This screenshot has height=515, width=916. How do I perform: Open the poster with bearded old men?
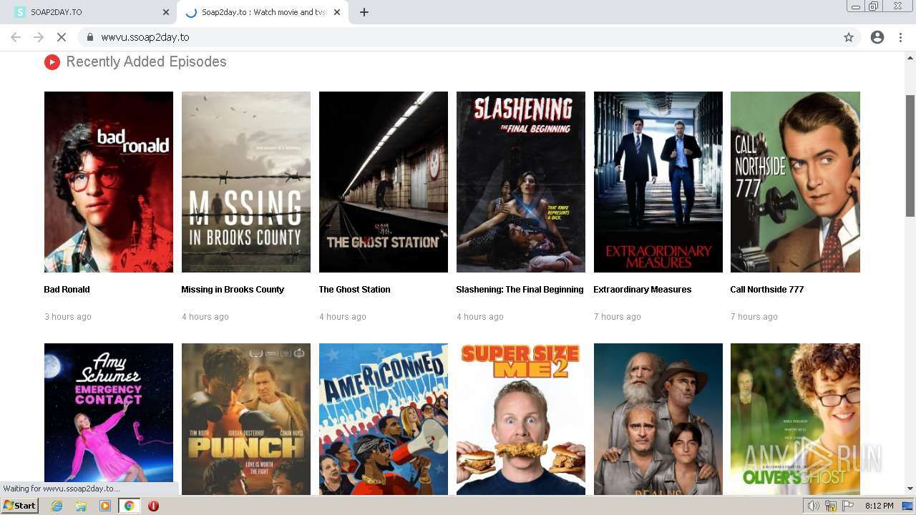point(658,419)
